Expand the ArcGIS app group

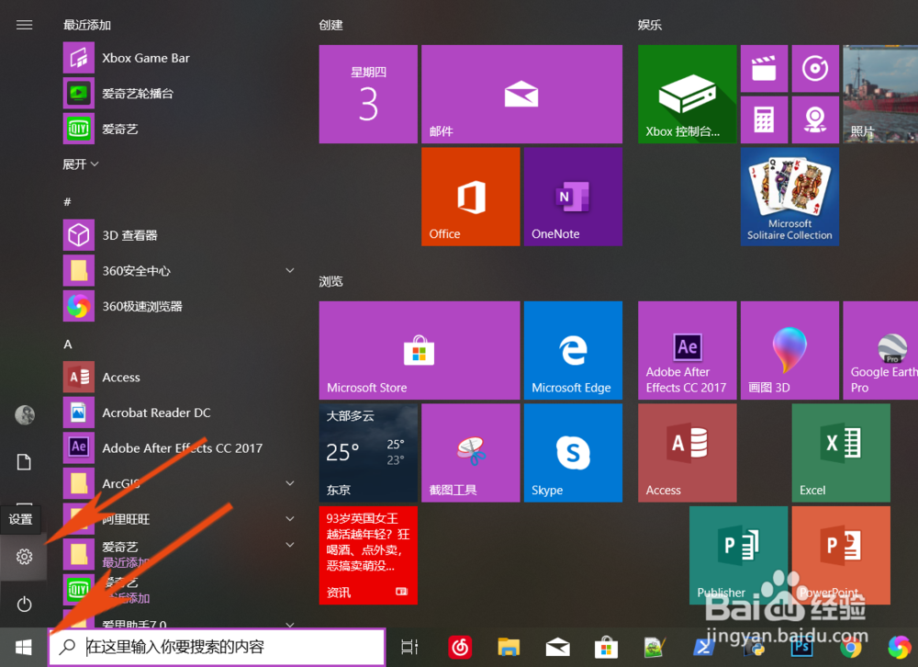coord(290,482)
